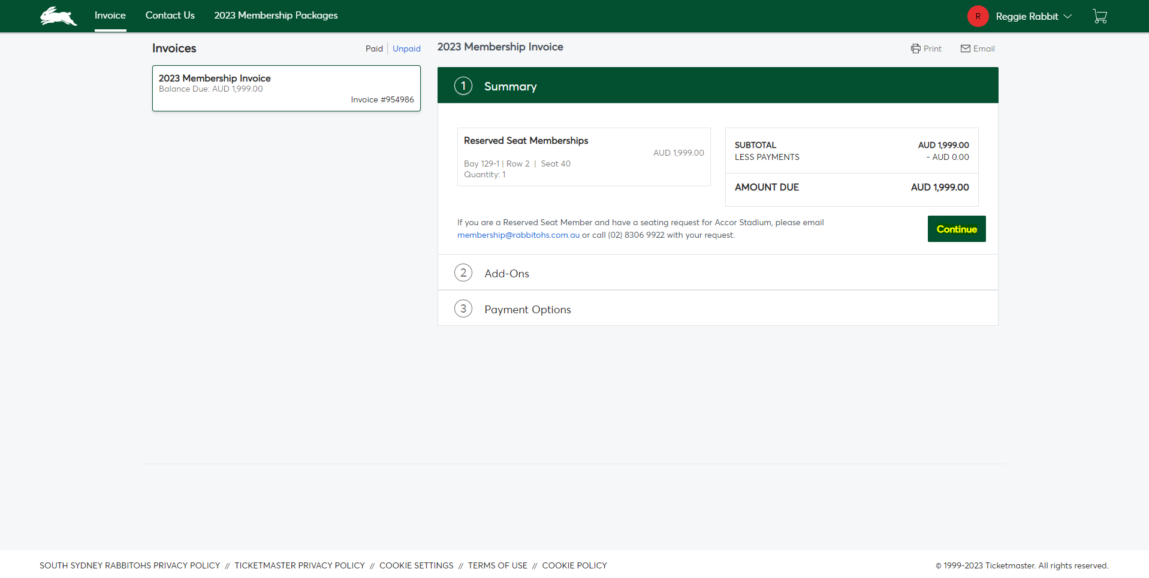Click the printer icon to print the invoice
The image size is (1149, 578).
click(915, 49)
